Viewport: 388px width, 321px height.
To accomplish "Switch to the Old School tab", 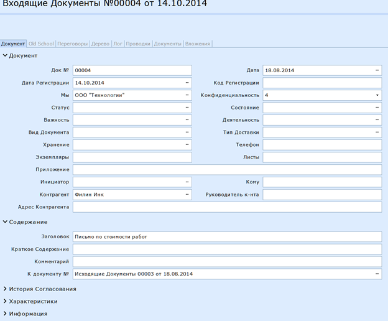I will pyautogui.click(x=41, y=44).
